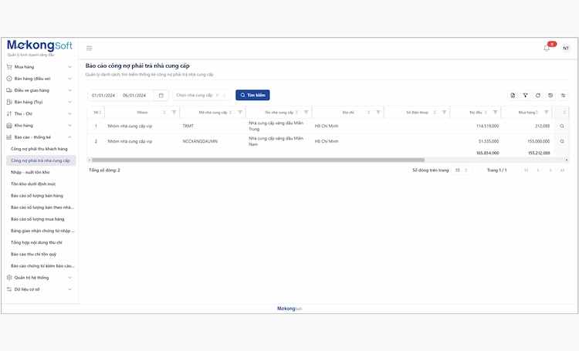Open the notifications bell
The image size is (579, 351).
(547, 48)
